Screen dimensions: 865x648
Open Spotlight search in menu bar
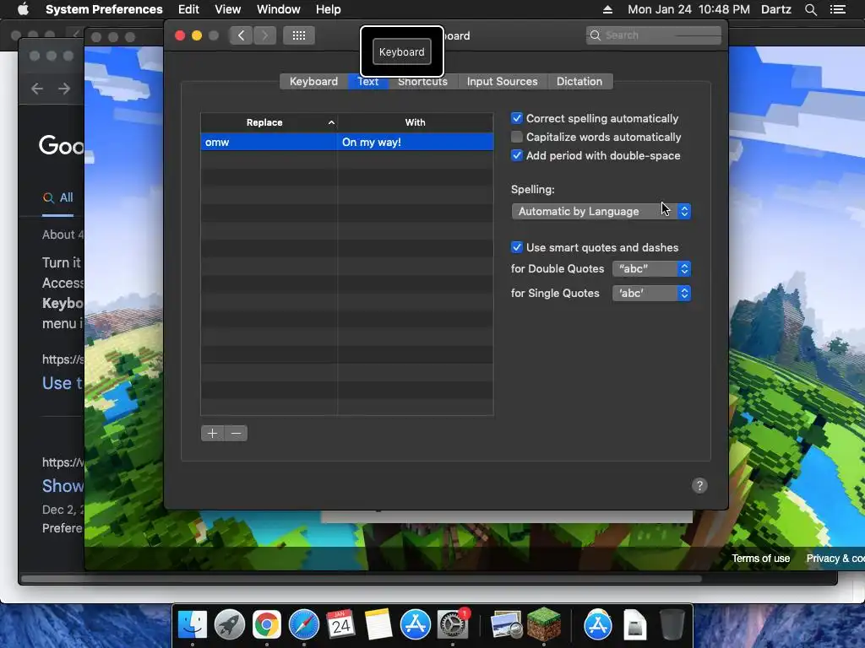[x=810, y=9]
